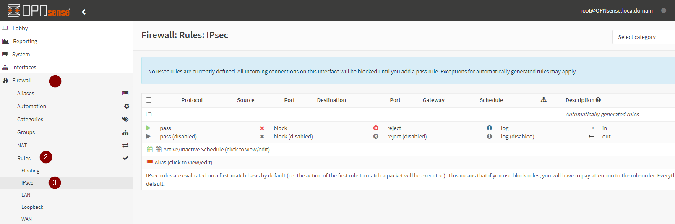The image size is (675, 224).
Task: Open the LAN rules page
Action: coord(26,195)
